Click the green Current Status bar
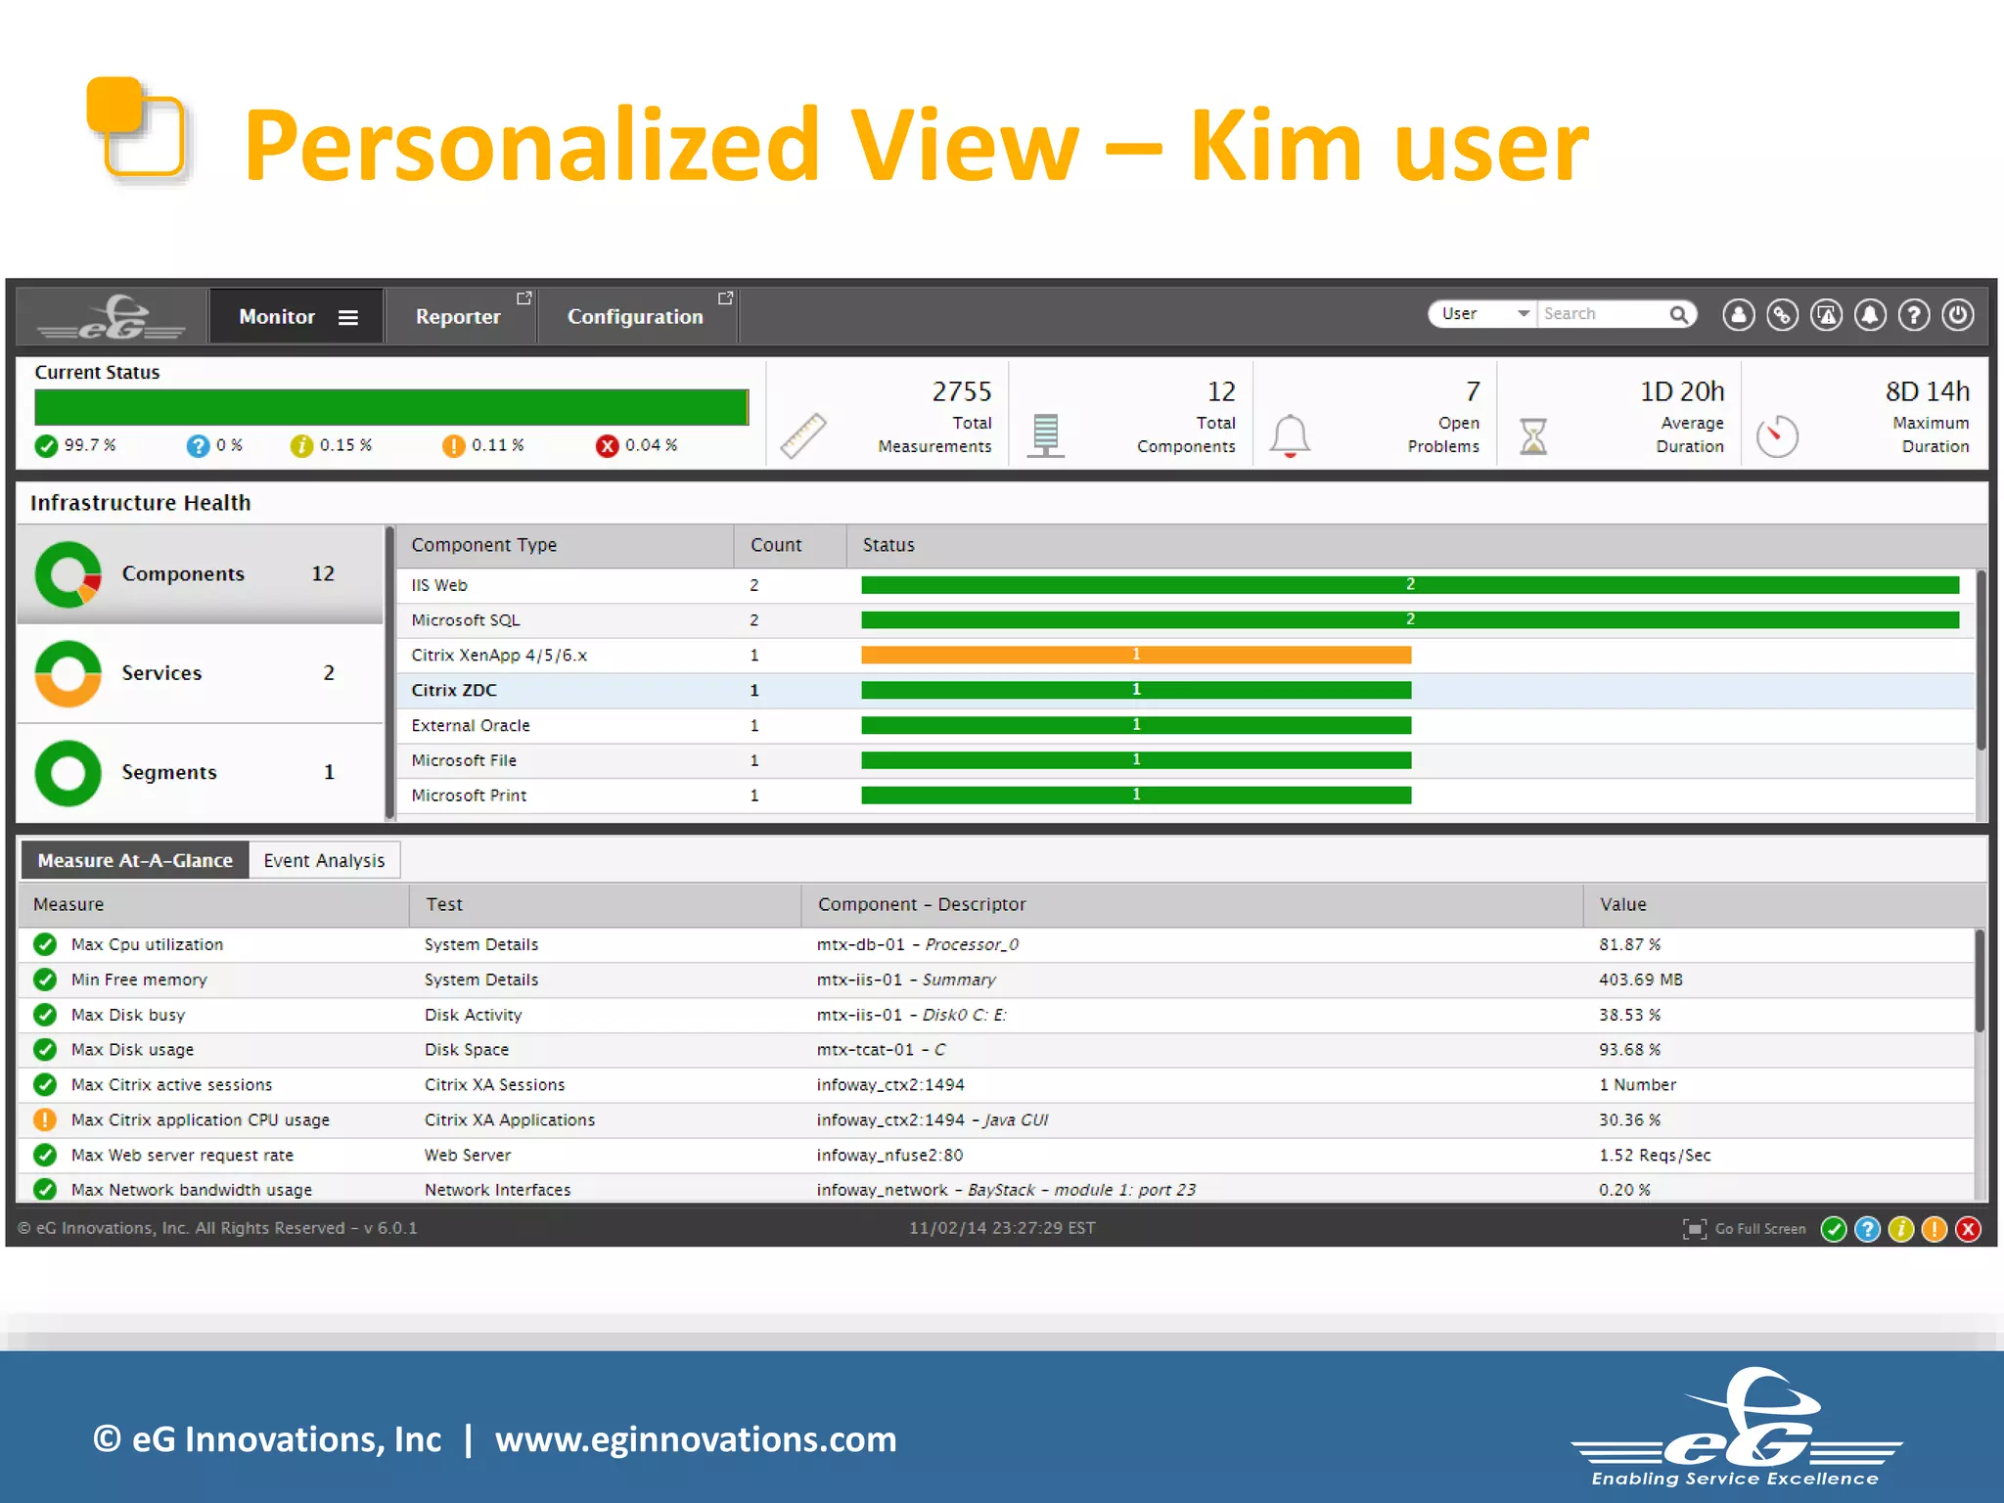Viewport: 2004px width, 1503px height. click(391, 407)
